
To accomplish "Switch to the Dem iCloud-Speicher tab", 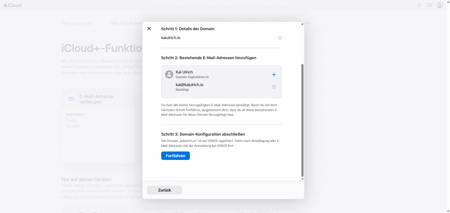I will coord(126,23).
